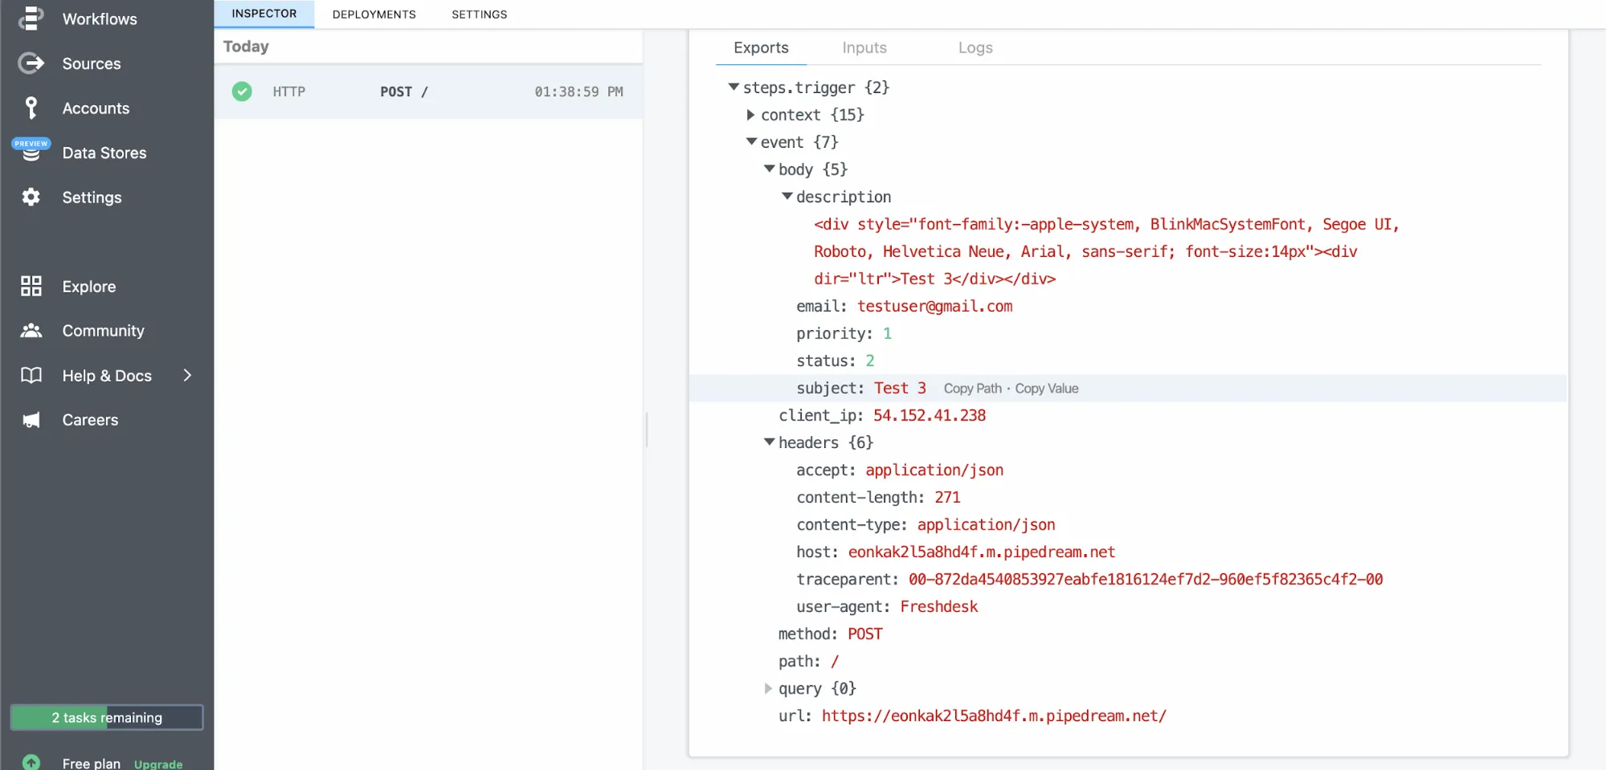Click content-type value application/json
This screenshot has width=1606, height=770.
pyautogui.click(x=986, y=524)
